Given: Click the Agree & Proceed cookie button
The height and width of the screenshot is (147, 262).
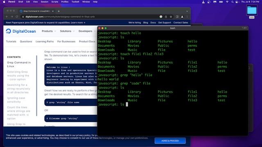Looking at the screenshot, I should (x=170, y=140).
